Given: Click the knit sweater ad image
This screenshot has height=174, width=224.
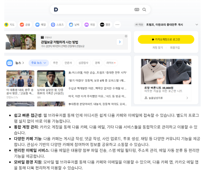Looking at the screenshot, I should [x=166, y=72].
